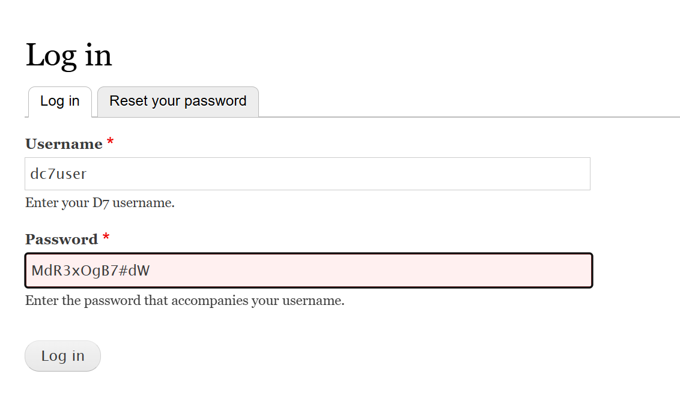The image size is (680, 419).
Task: Select the Log in tab
Action: point(60,101)
